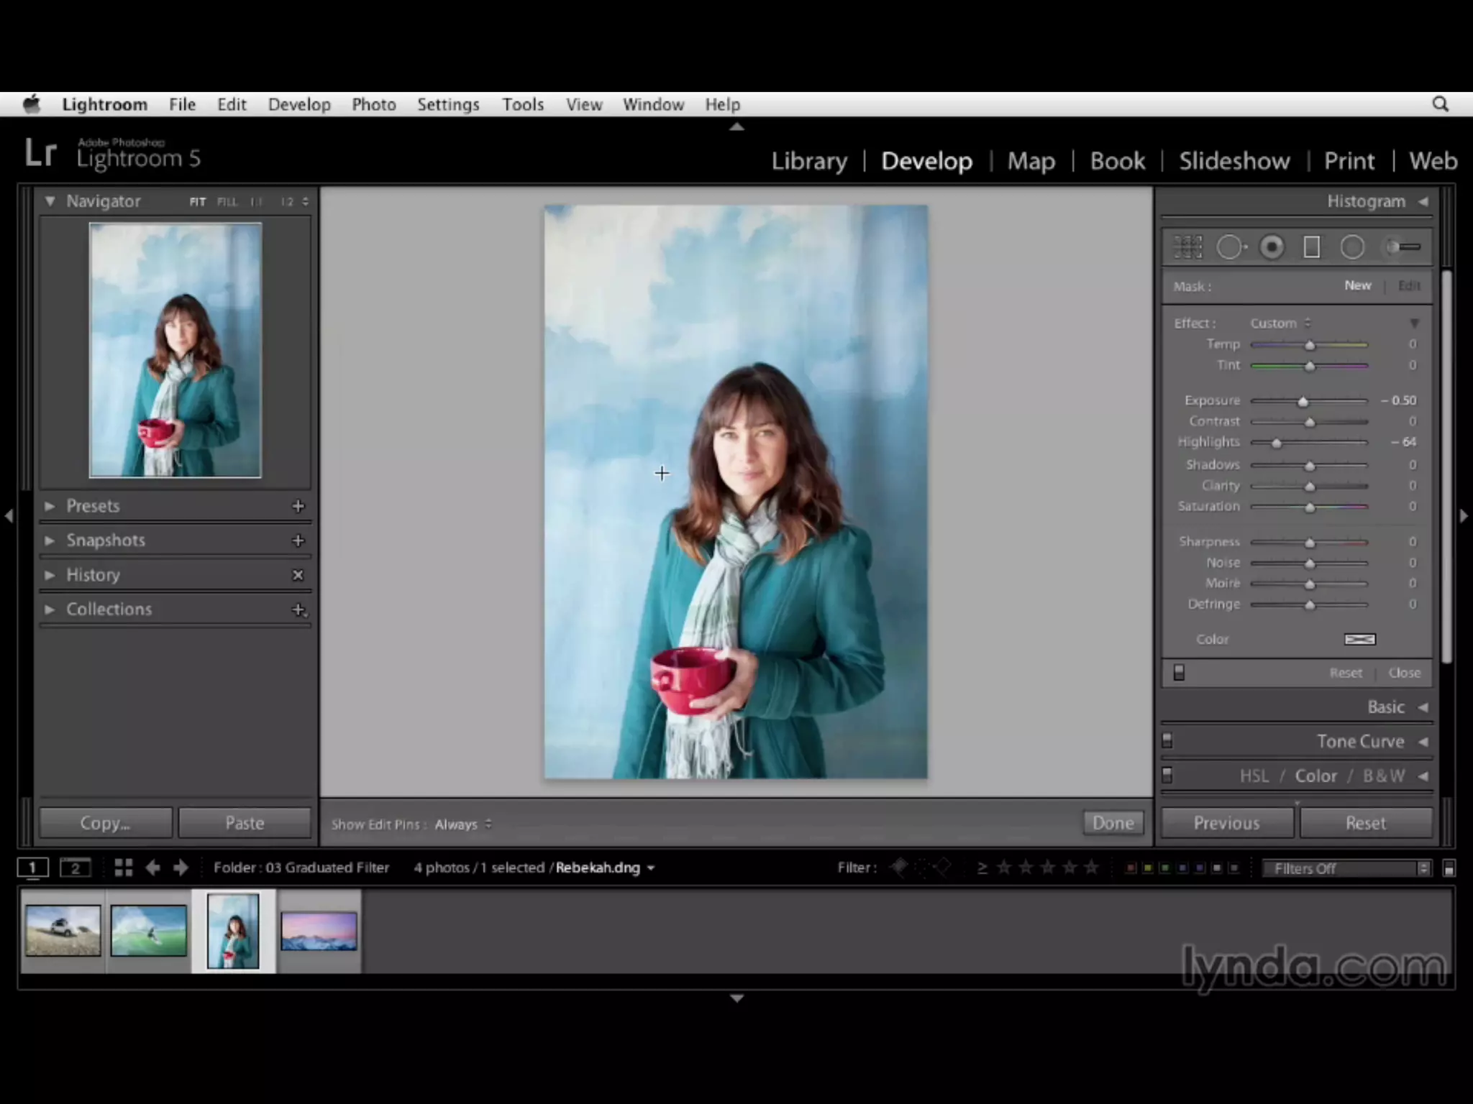Click the Done button

1113,823
